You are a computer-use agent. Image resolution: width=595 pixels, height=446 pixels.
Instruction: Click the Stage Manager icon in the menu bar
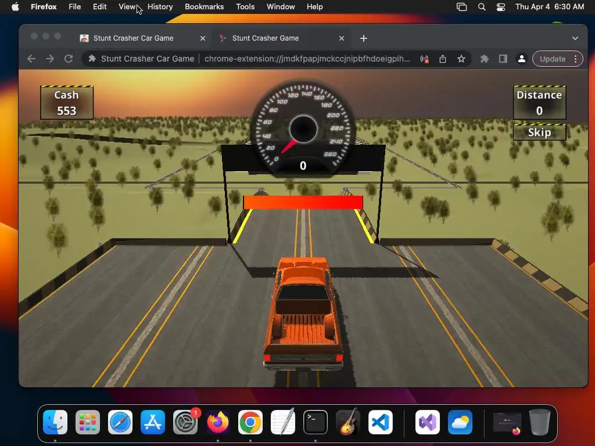click(461, 7)
